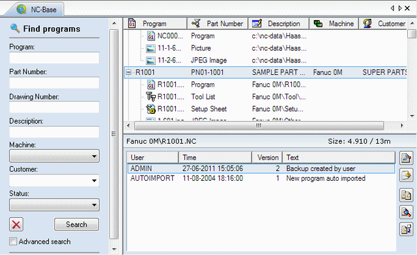This screenshot has height=255, width=417.
Task: Select the R1001 program row
Action: pos(265,72)
